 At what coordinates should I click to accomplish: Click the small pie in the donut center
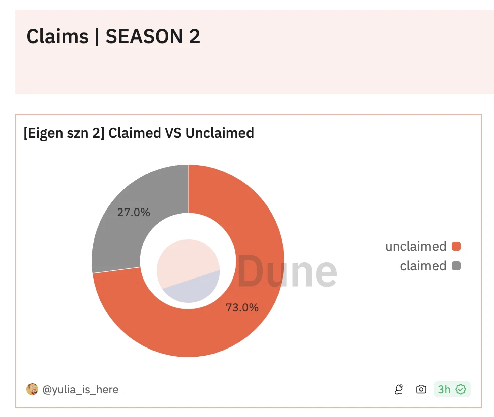188,271
